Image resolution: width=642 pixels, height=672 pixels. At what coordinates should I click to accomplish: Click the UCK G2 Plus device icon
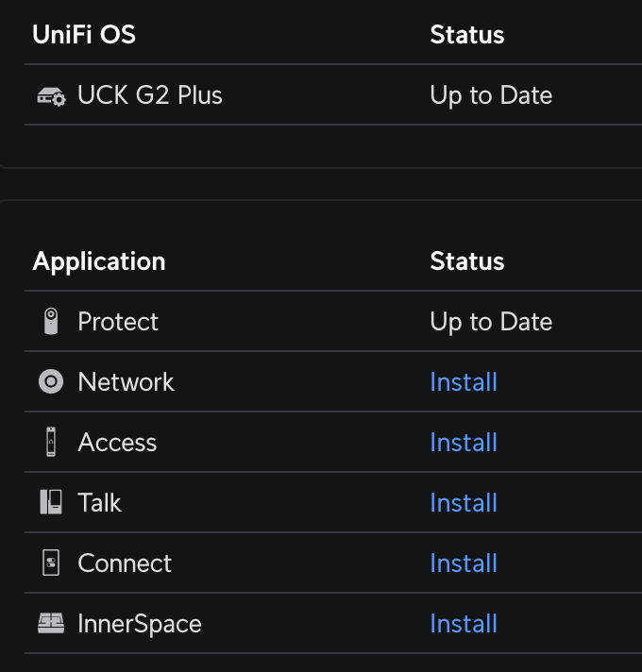coord(51,96)
